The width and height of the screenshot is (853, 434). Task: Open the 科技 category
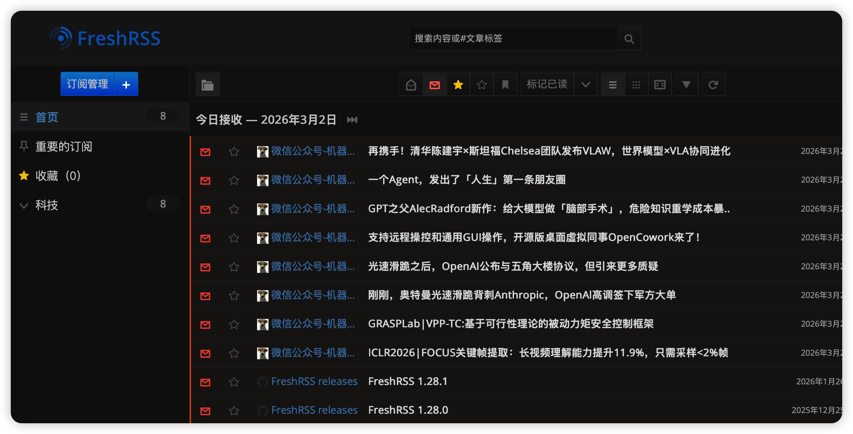47,205
